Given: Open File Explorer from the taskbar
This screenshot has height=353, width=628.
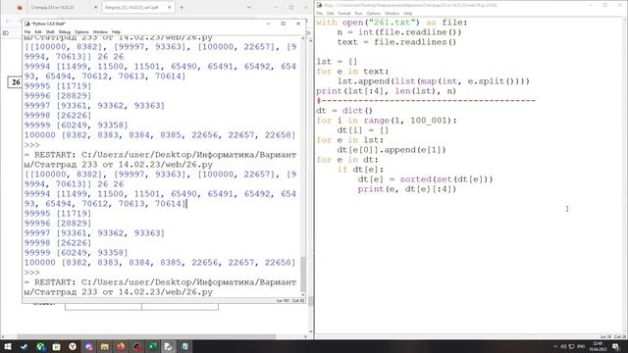Looking at the screenshot, I should point(105,346).
